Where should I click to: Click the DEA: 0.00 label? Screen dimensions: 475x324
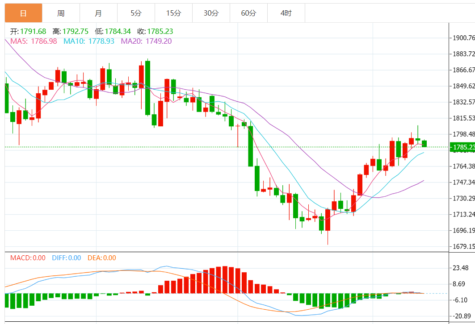point(102,258)
